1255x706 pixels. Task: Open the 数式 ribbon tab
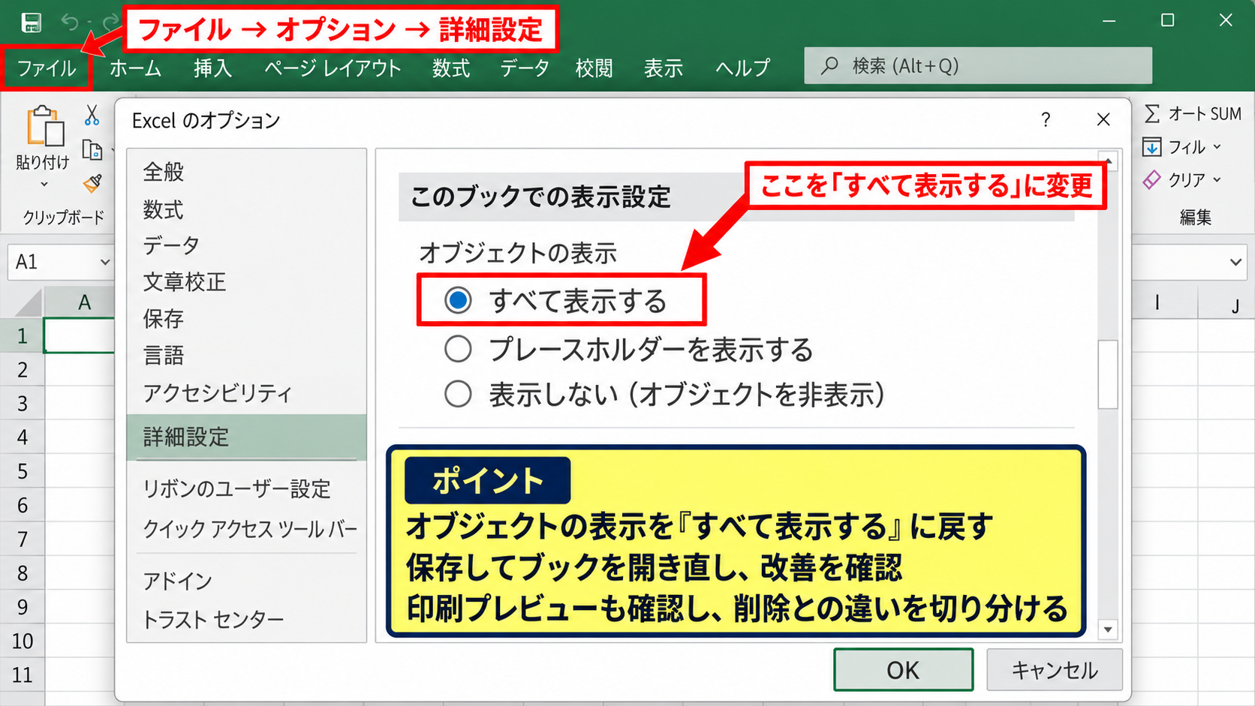coord(451,68)
